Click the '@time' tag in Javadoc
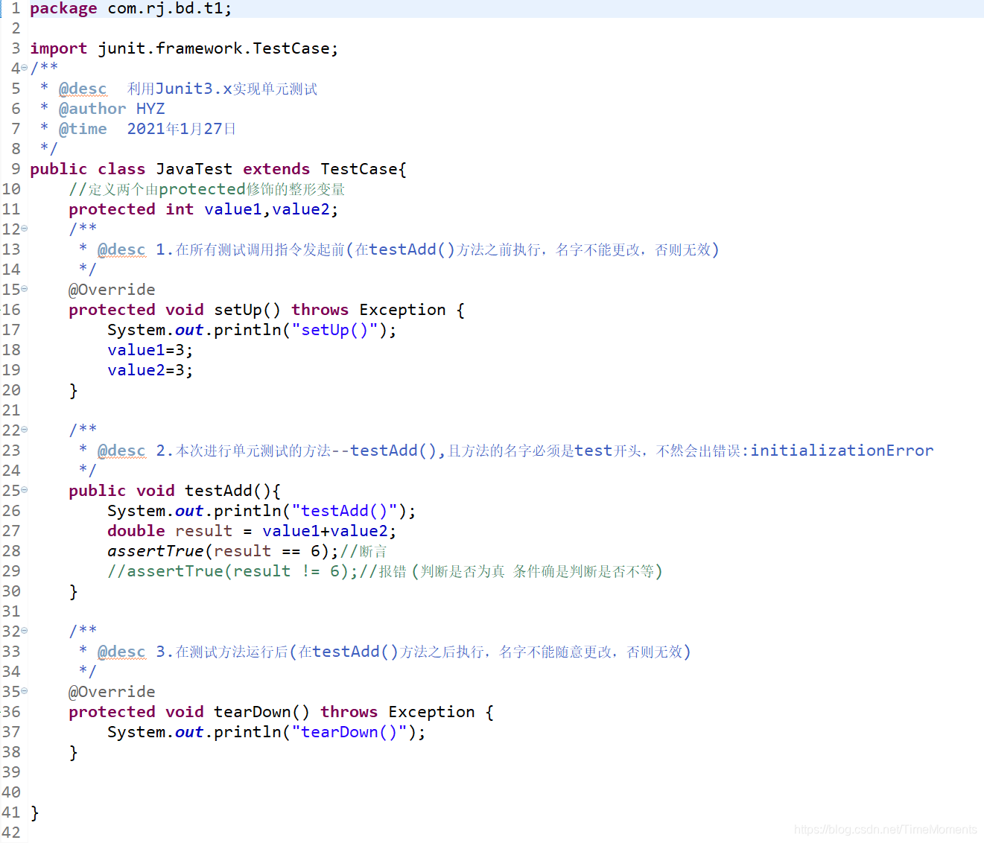Screen dimensions: 984x843 click(x=83, y=129)
